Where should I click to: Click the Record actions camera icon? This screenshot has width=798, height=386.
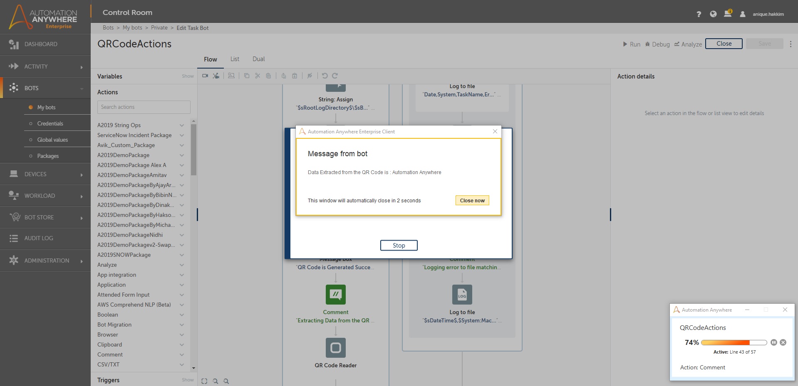205,76
